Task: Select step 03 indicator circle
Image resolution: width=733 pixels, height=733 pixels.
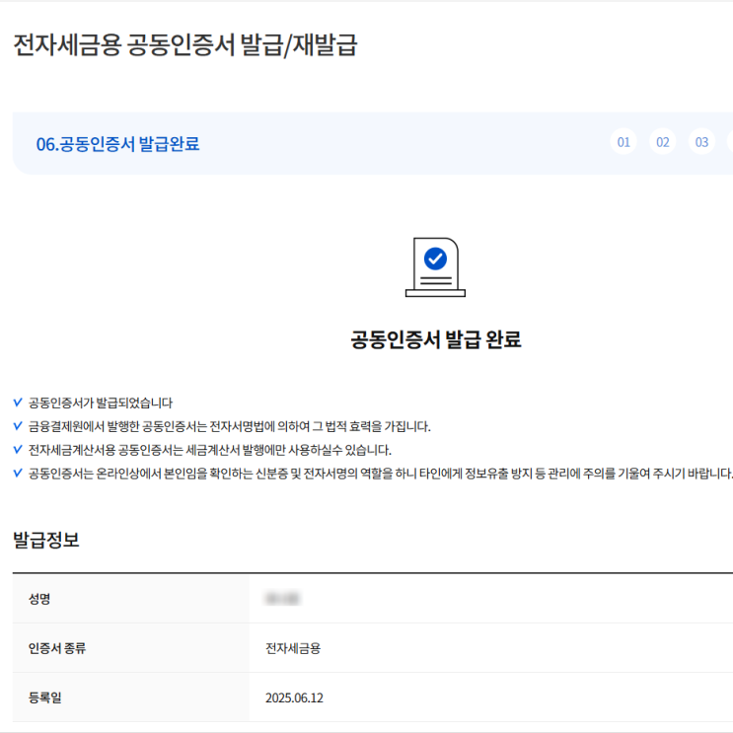Action: coord(701,142)
